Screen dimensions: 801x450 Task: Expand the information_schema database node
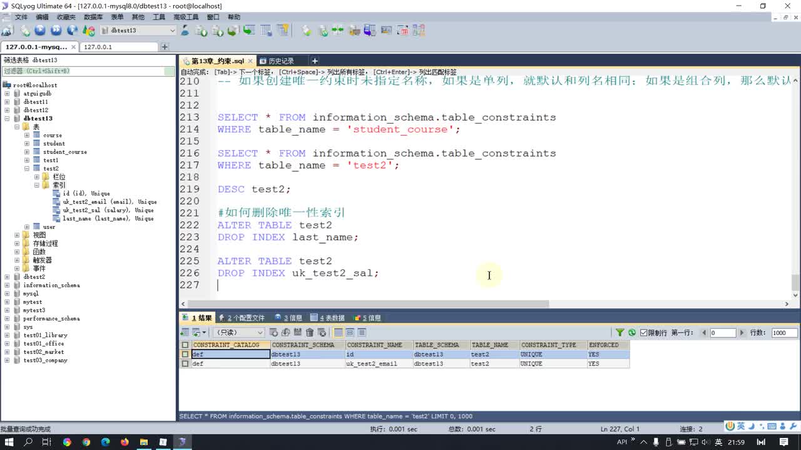click(8, 285)
